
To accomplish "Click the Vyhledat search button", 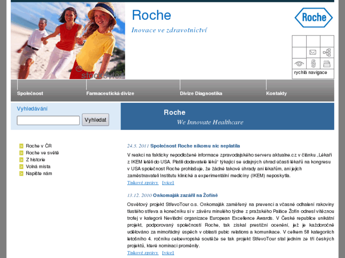I will tap(95, 120).
